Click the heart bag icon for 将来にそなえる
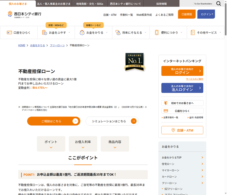This screenshot has height=195, width=227. pyautogui.click(x=118, y=32)
